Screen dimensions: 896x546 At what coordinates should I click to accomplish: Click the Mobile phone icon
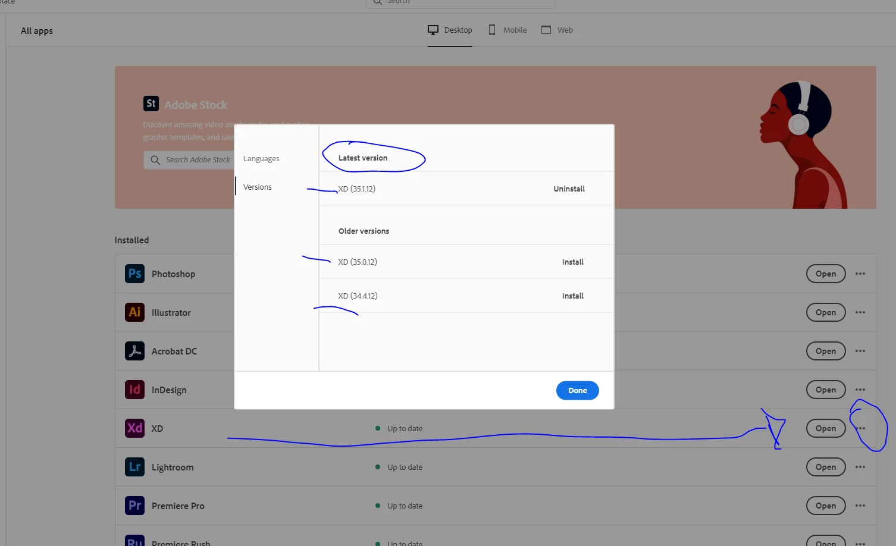pyautogui.click(x=492, y=30)
